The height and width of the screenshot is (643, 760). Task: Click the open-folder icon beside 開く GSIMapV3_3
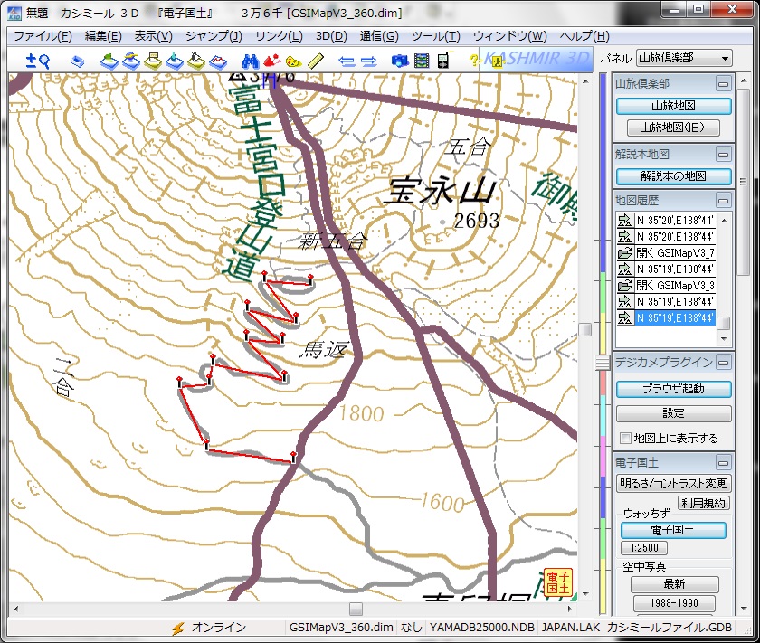point(625,286)
